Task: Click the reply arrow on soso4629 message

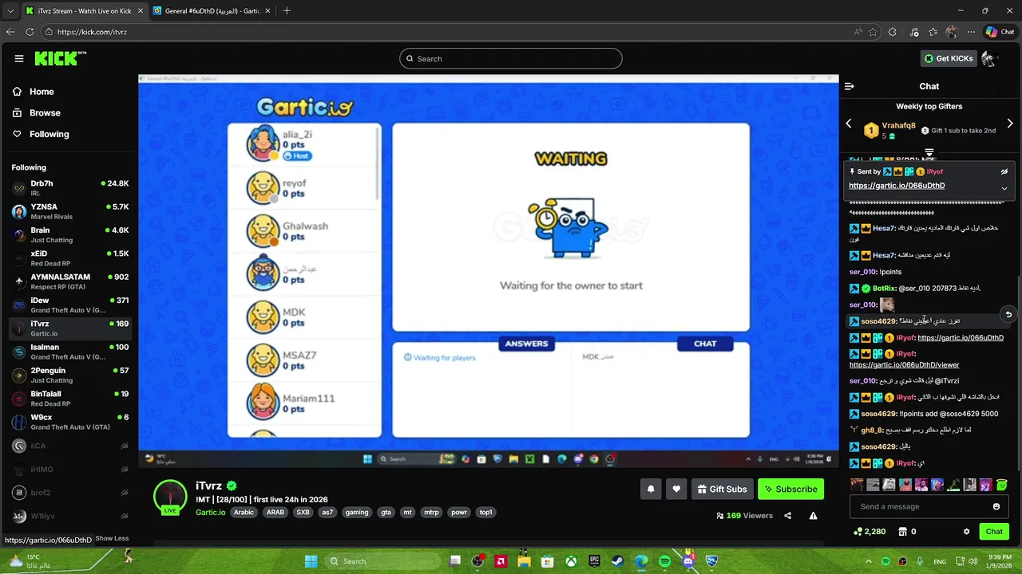Action: (x=1008, y=315)
